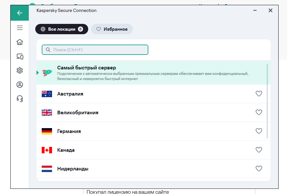Switch to the Все локации tab
The image size is (287, 194).
pyautogui.click(x=62, y=29)
